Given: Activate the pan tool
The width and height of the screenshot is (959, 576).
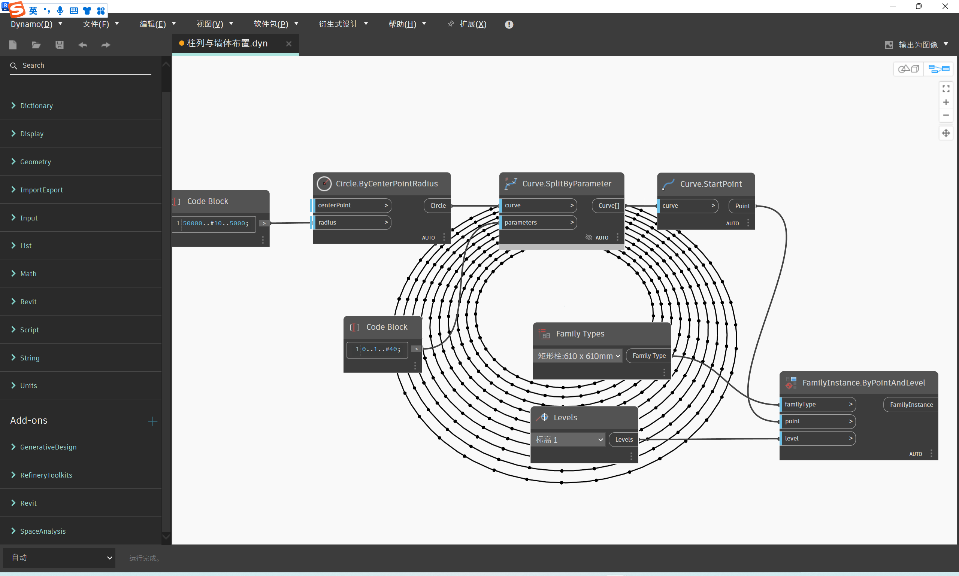Looking at the screenshot, I should click(946, 133).
